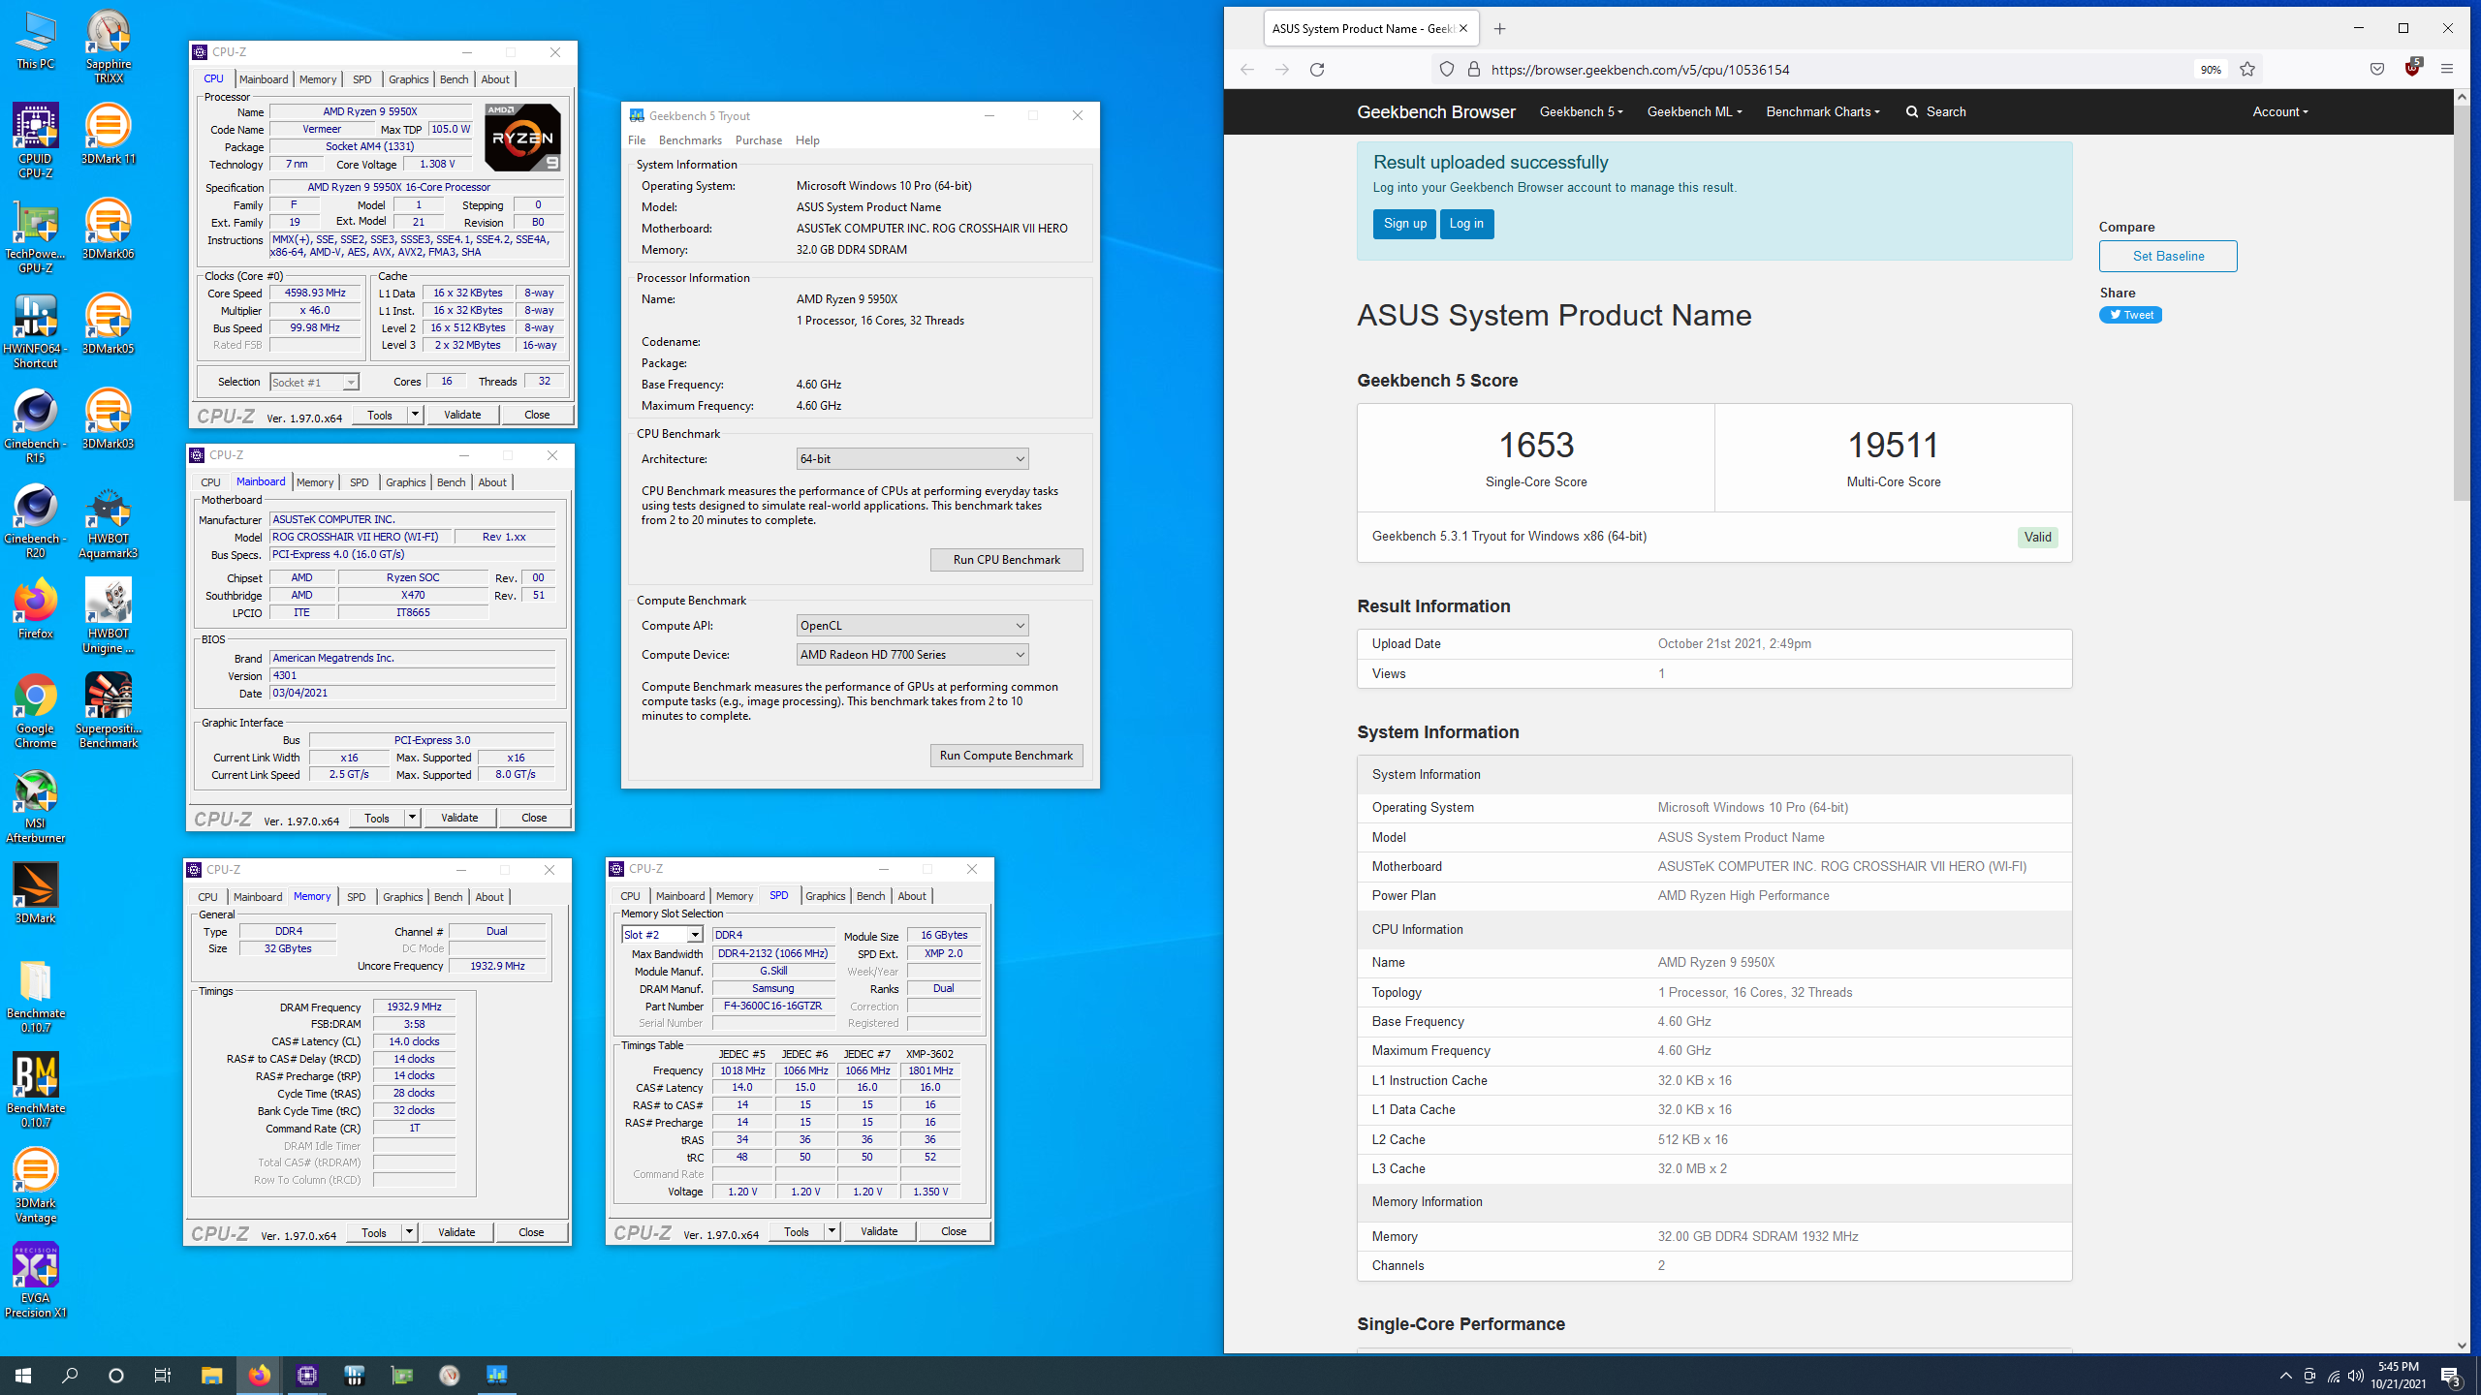This screenshot has height=1395, width=2481.
Task: Click Geekbench Browser home brand link
Action: [1435, 112]
